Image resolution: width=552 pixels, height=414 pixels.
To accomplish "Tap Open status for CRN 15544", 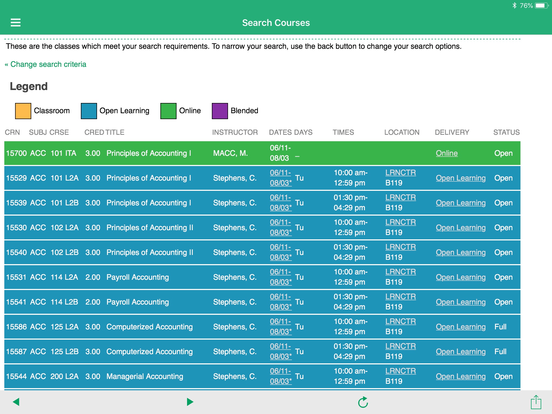I will pyautogui.click(x=503, y=376).
